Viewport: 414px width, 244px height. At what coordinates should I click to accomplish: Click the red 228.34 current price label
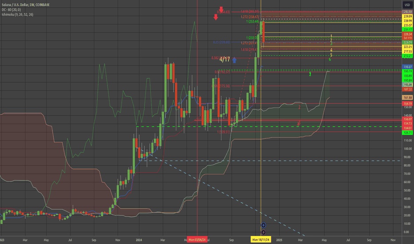click(x=407, y=34)
